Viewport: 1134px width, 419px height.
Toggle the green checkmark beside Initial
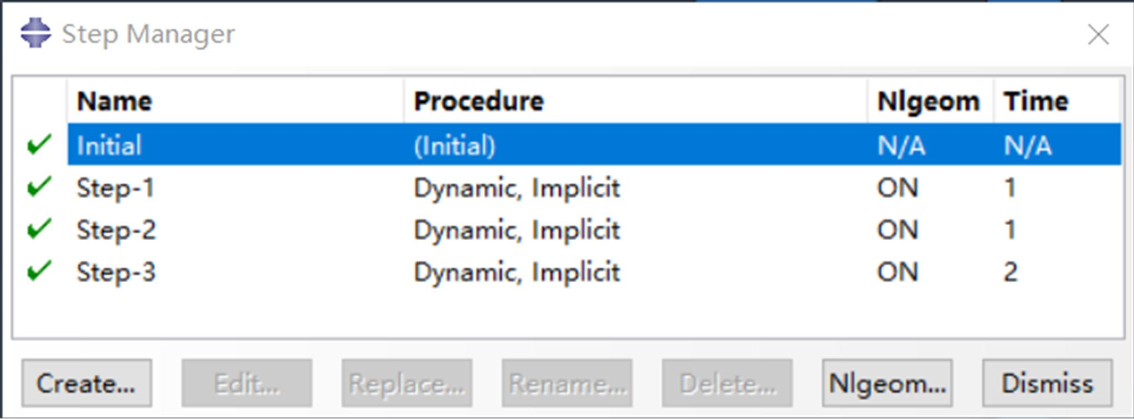click(39, 144)
